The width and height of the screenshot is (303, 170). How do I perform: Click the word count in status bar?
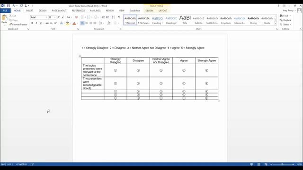tap(22, 164)
